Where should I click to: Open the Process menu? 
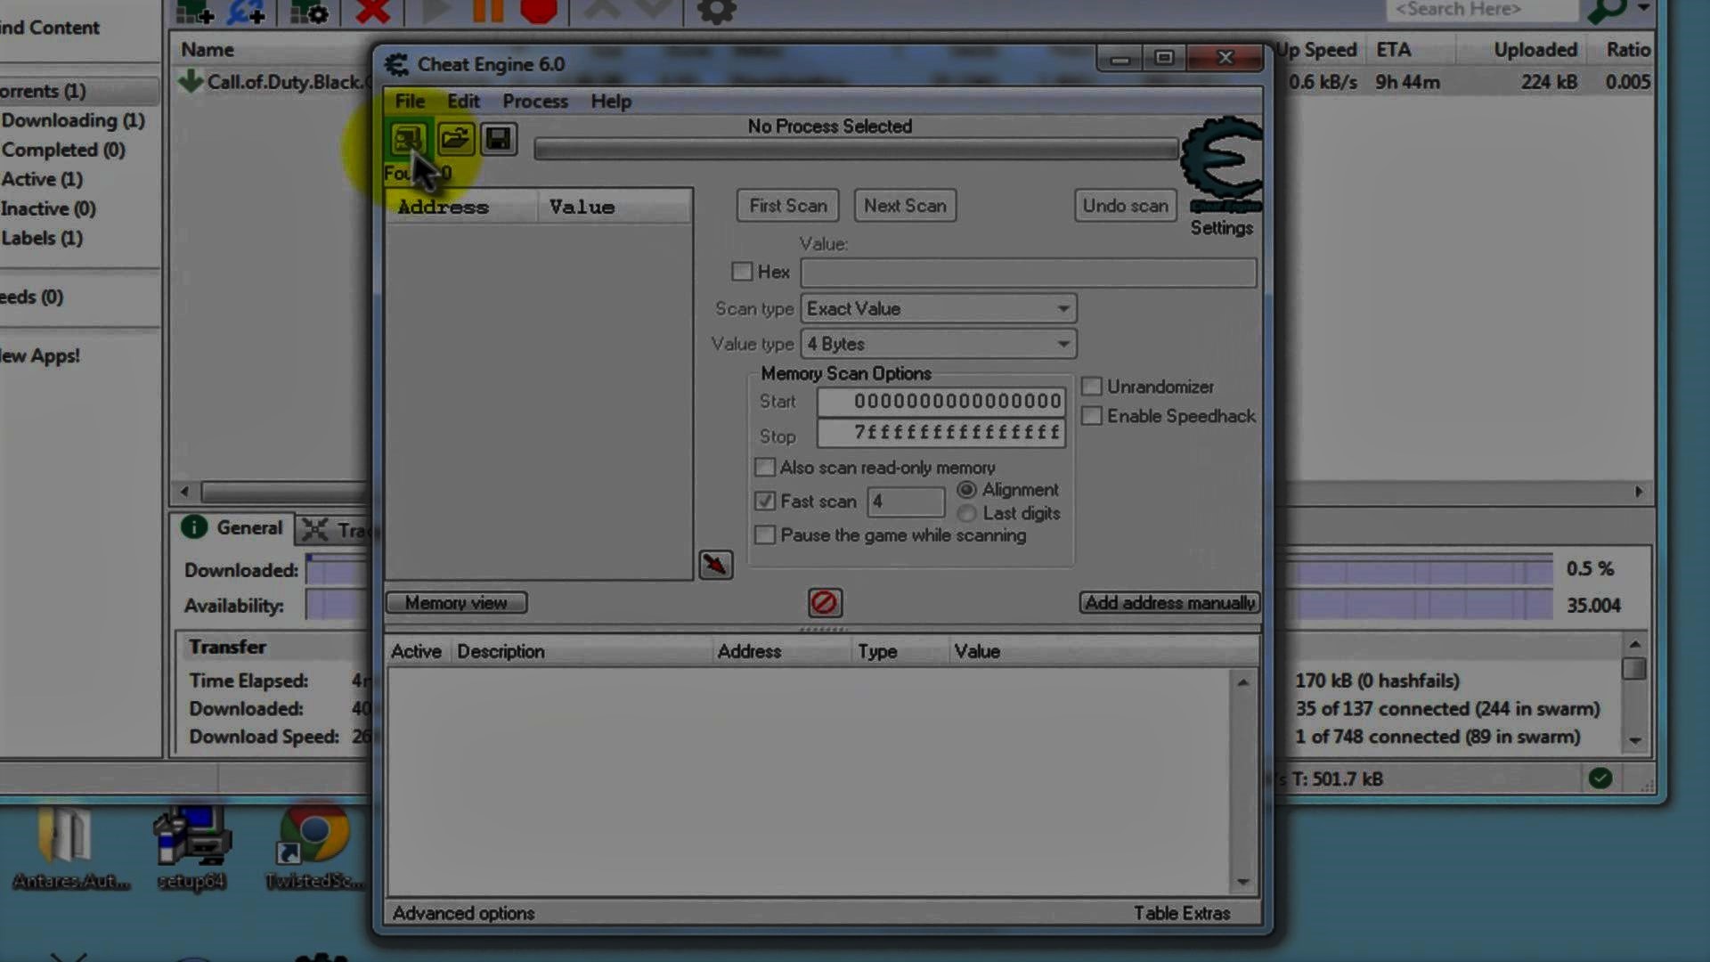534,102
